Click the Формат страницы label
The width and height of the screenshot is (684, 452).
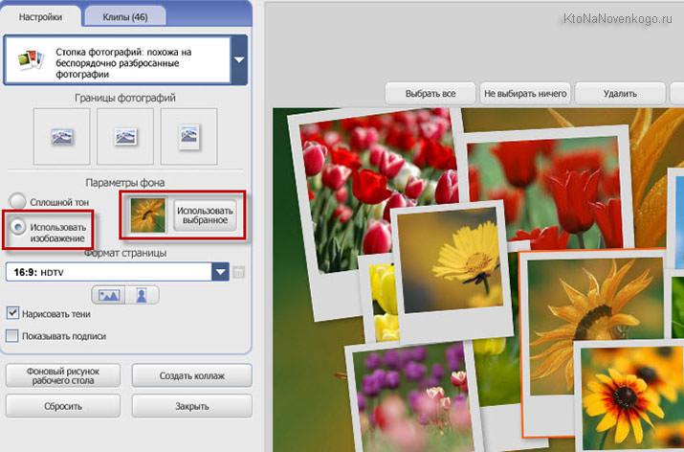[125, 253]
